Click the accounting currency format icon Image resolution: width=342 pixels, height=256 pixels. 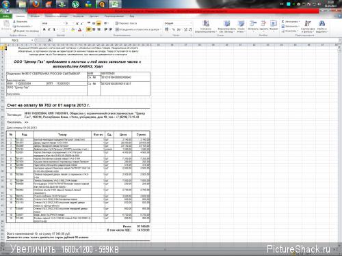click(167, 29)
